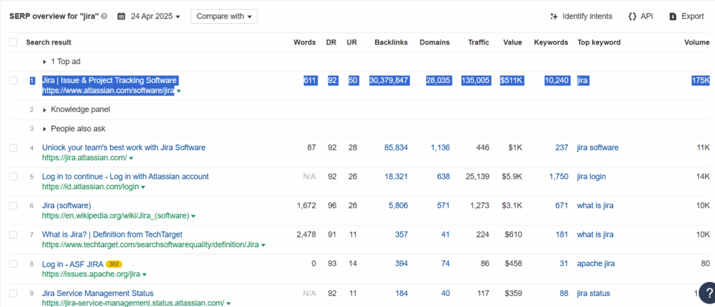Click backlinks value 18,321 for Atlassian login
The width and height of the screenshot is (715, 307).
point(397,176)
